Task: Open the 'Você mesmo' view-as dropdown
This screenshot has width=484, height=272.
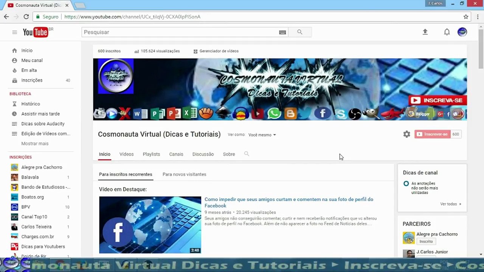Action: [262, 135]
